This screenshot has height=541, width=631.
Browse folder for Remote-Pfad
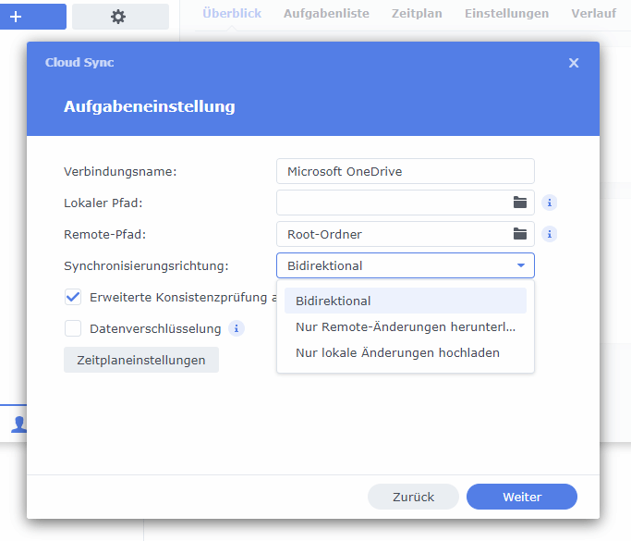coord(520,234)
